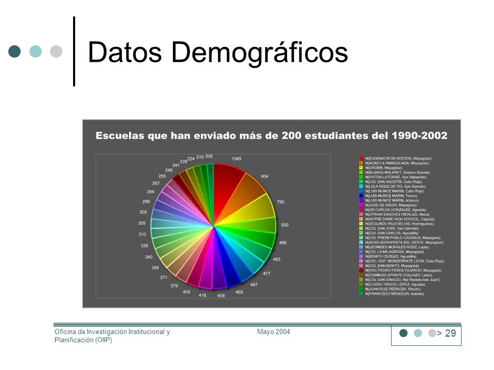Click the '294' pie value label
This screenshot has height=370, width=494.
151,192
